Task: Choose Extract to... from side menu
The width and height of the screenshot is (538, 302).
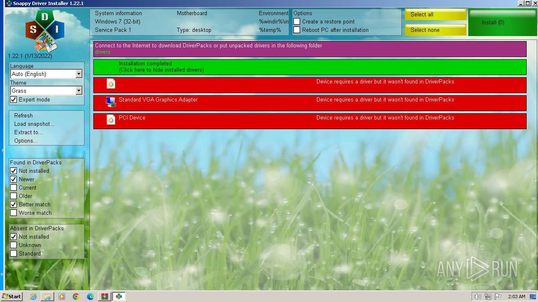Action: [29, 132]
